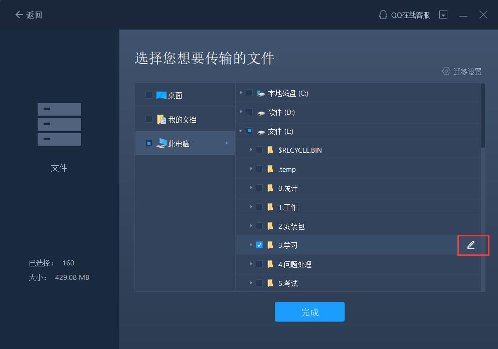This screenshot has height=349, width=498.
Task: Click the 此电脑 computer icon
Action: [x=161, y=143]
